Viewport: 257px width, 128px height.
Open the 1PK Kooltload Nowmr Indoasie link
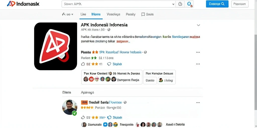tap(120, 52)
